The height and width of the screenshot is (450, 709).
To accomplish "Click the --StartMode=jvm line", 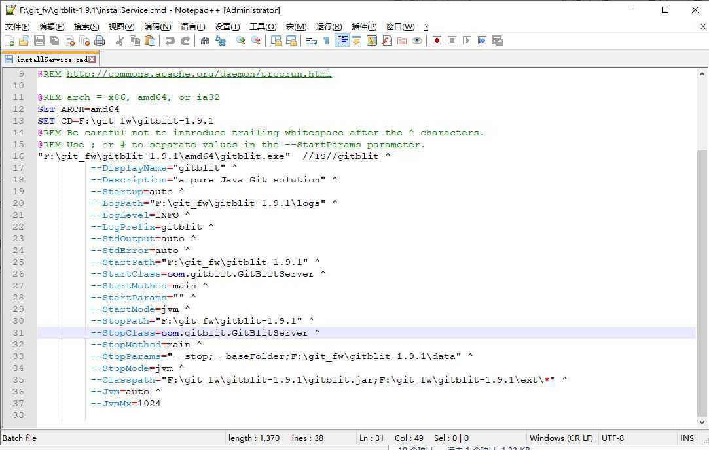I will (140, 309).
